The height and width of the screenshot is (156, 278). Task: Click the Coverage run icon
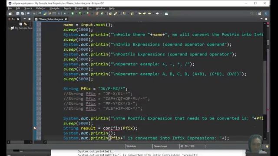(x=80, y=13)
